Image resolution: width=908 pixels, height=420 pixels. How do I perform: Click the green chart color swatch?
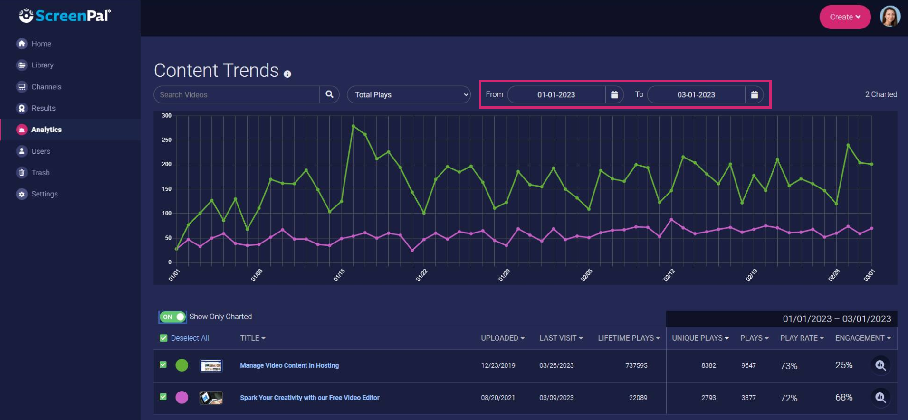(x=182, y=365)
